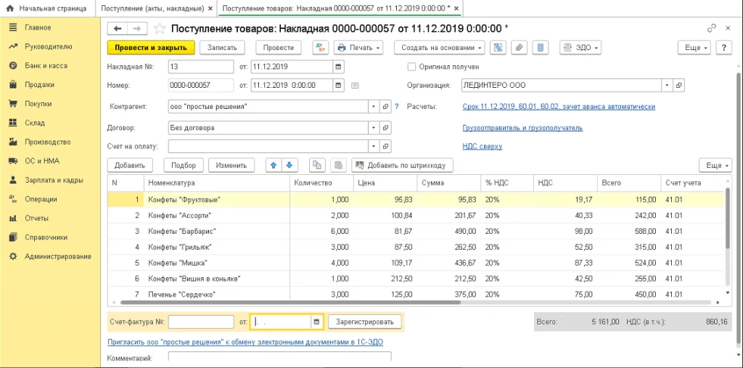Expand the Контрагент dropdown arrow
Screen dimensions: 743x368
(374, 107)
